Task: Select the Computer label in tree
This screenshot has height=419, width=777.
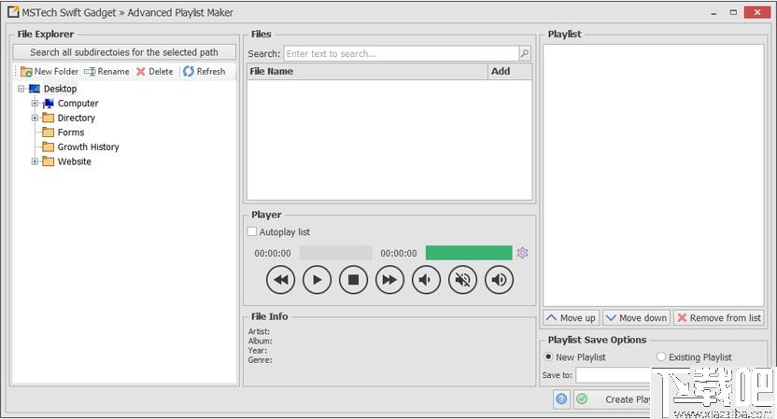Action: click(x=78, y=104)
